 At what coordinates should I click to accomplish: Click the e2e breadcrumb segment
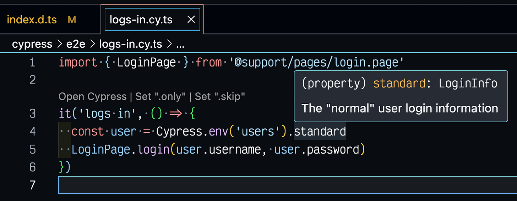point(75,44)
